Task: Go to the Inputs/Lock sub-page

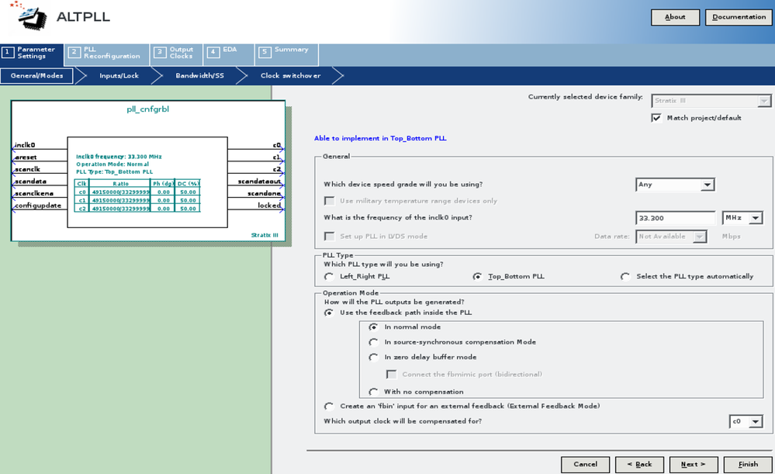Action: pos(119,75)
